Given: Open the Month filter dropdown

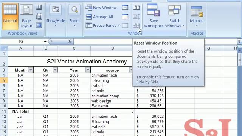Looking at the screenshot, I should pyautogui.click(x=31, y=70).
